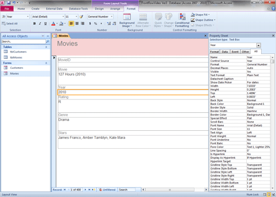Apply percent number format

click(96, 23)
